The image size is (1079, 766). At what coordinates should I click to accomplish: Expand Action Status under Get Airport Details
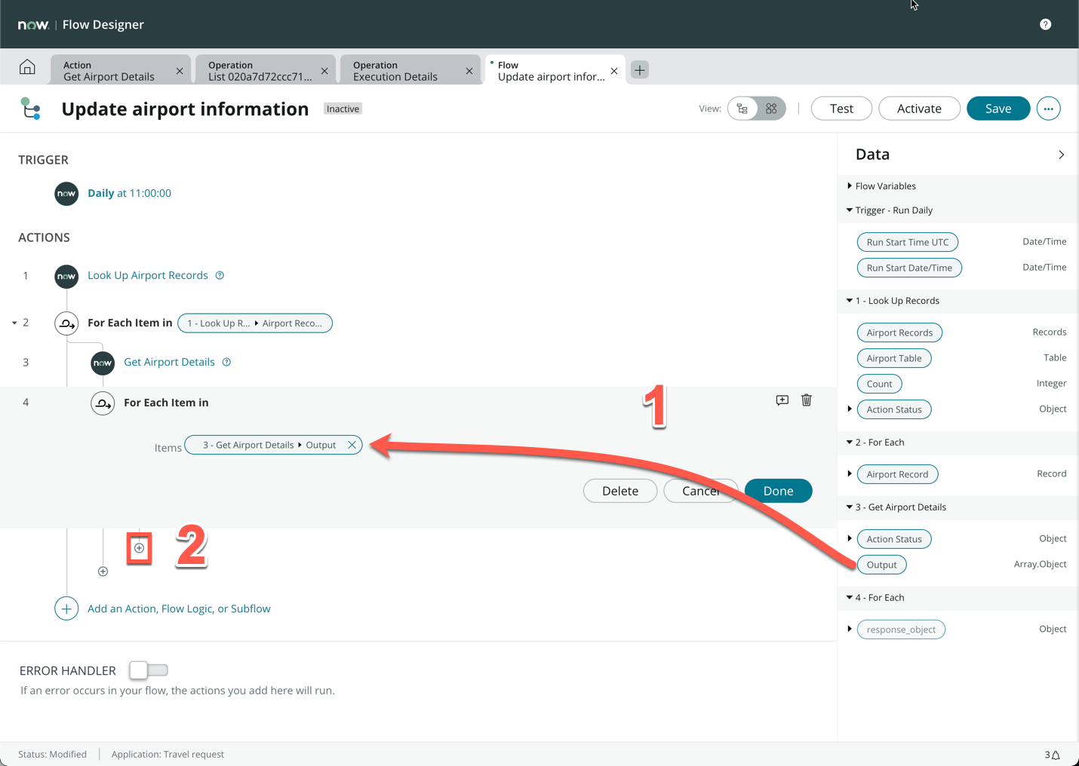[x=850, y=539]
